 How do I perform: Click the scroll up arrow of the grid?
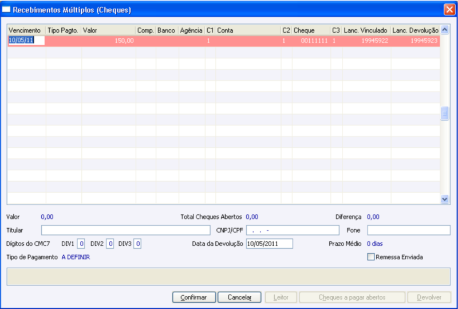pos(445,30)
